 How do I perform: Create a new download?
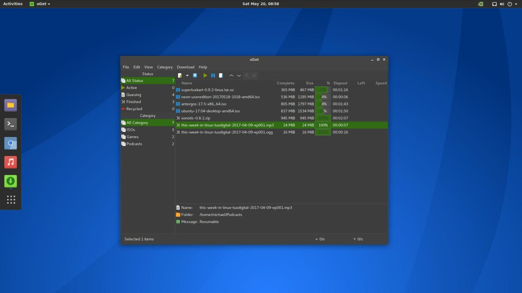point(180,75)
